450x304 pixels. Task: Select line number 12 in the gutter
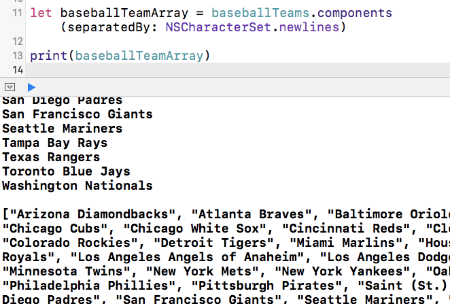click(17, 41)
